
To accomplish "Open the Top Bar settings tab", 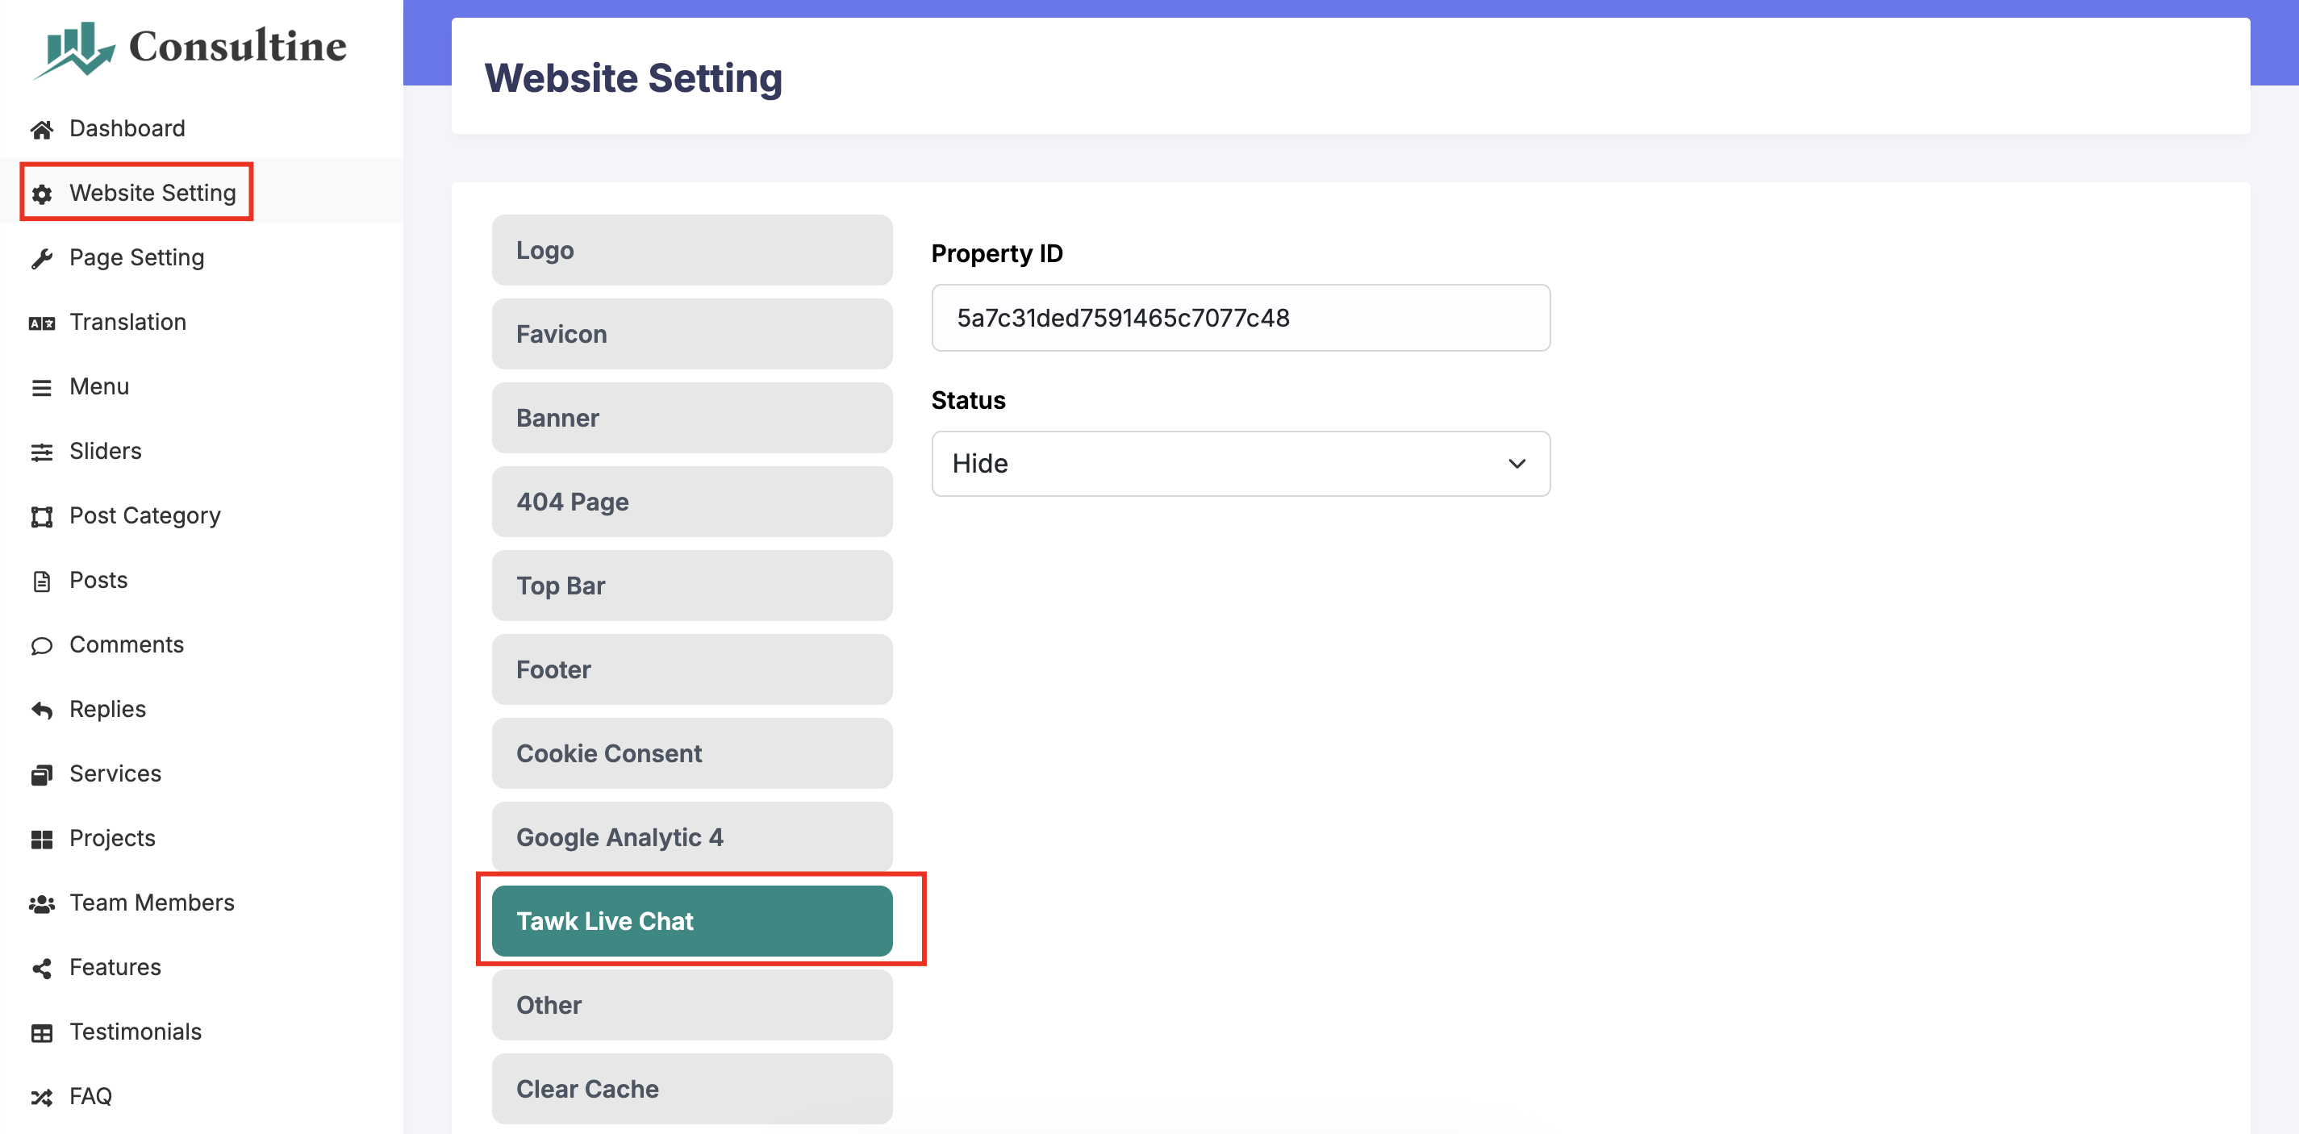I will coord(691,586).
